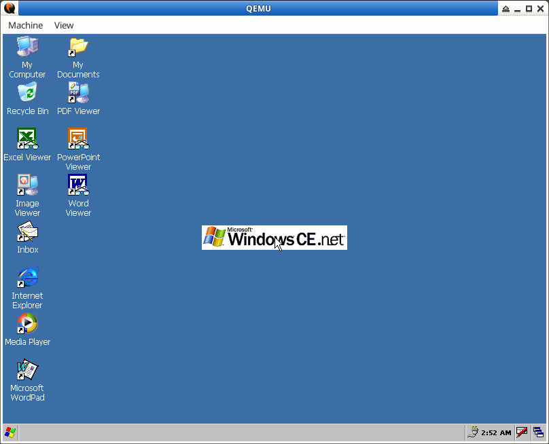The width and height of the screenshot is (549, 444).
Task: Select the Image Viewer shortcut
Action: point(27,196)
